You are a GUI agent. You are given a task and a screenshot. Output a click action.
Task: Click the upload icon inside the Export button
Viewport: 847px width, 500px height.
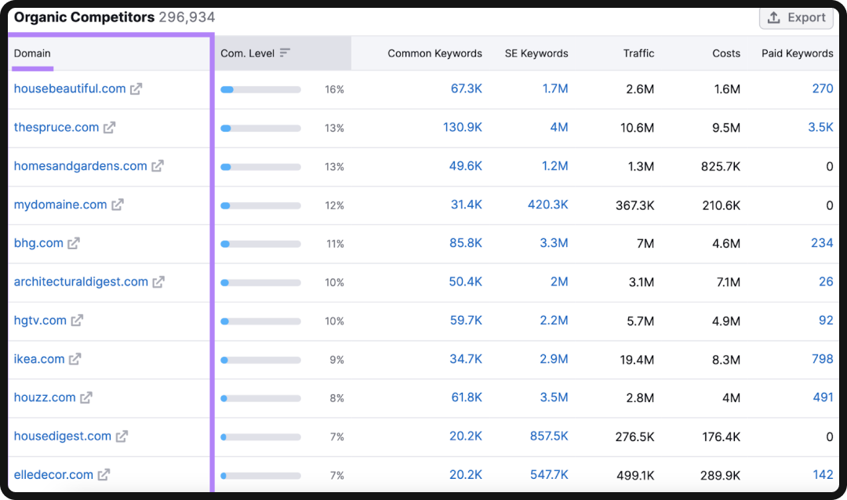pyautogui.click(x=775, y=17)
